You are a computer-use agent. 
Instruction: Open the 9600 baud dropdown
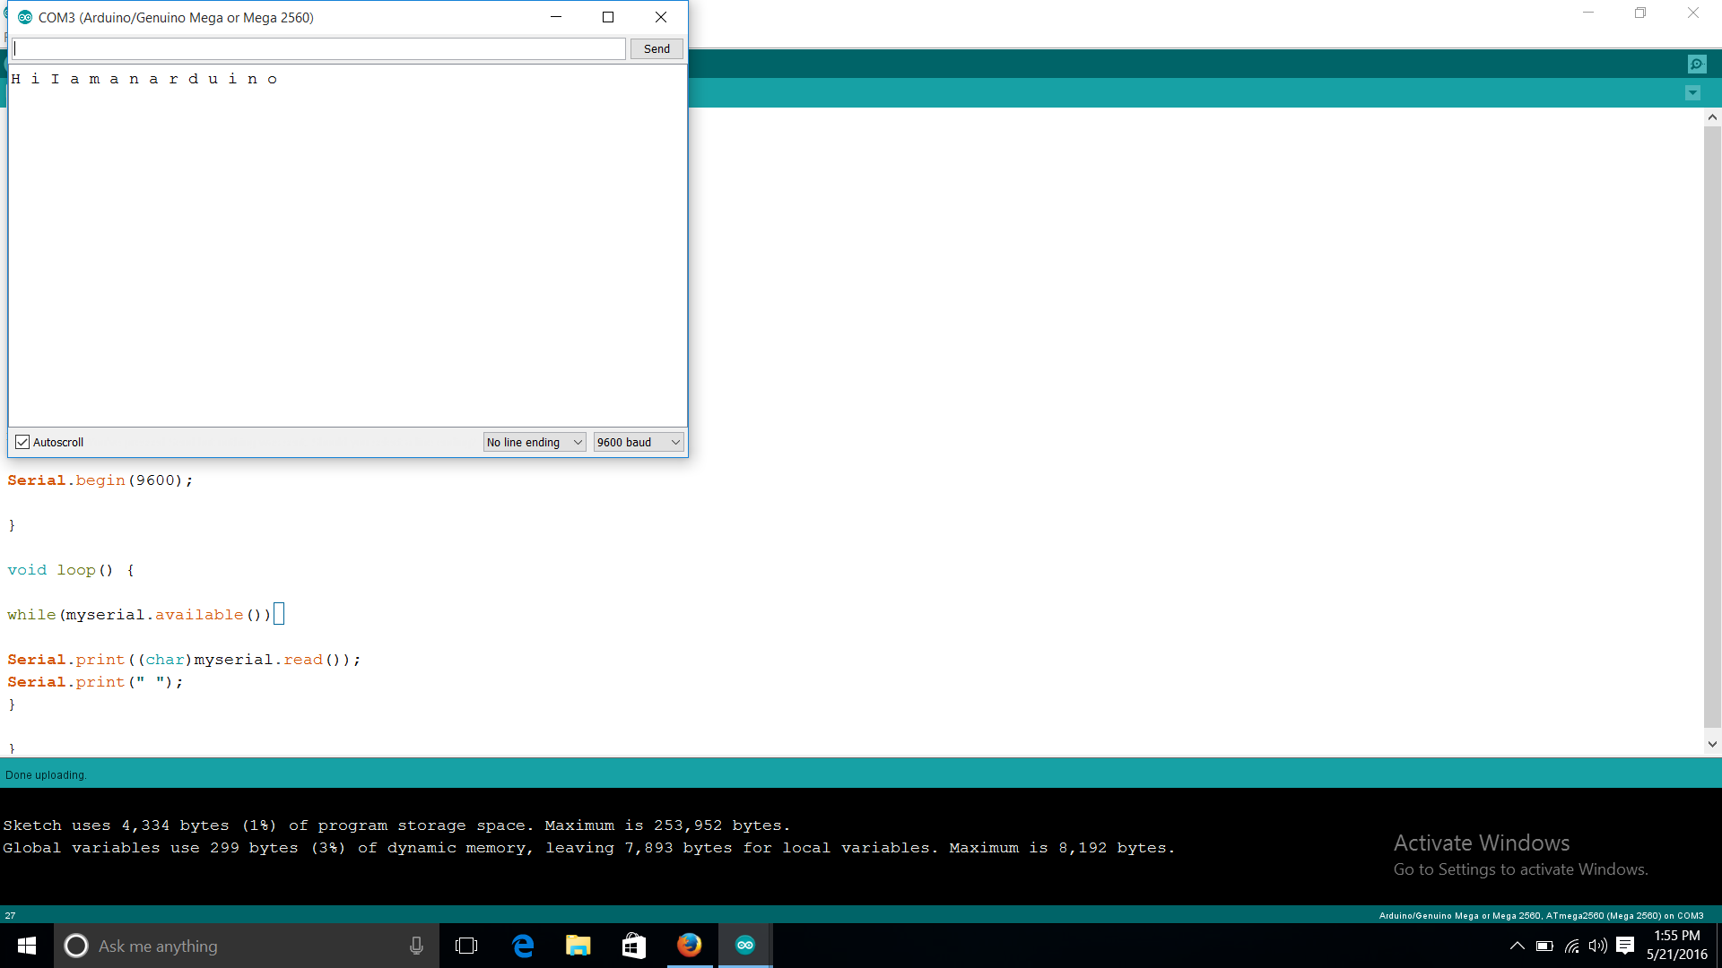coord(639,442)
